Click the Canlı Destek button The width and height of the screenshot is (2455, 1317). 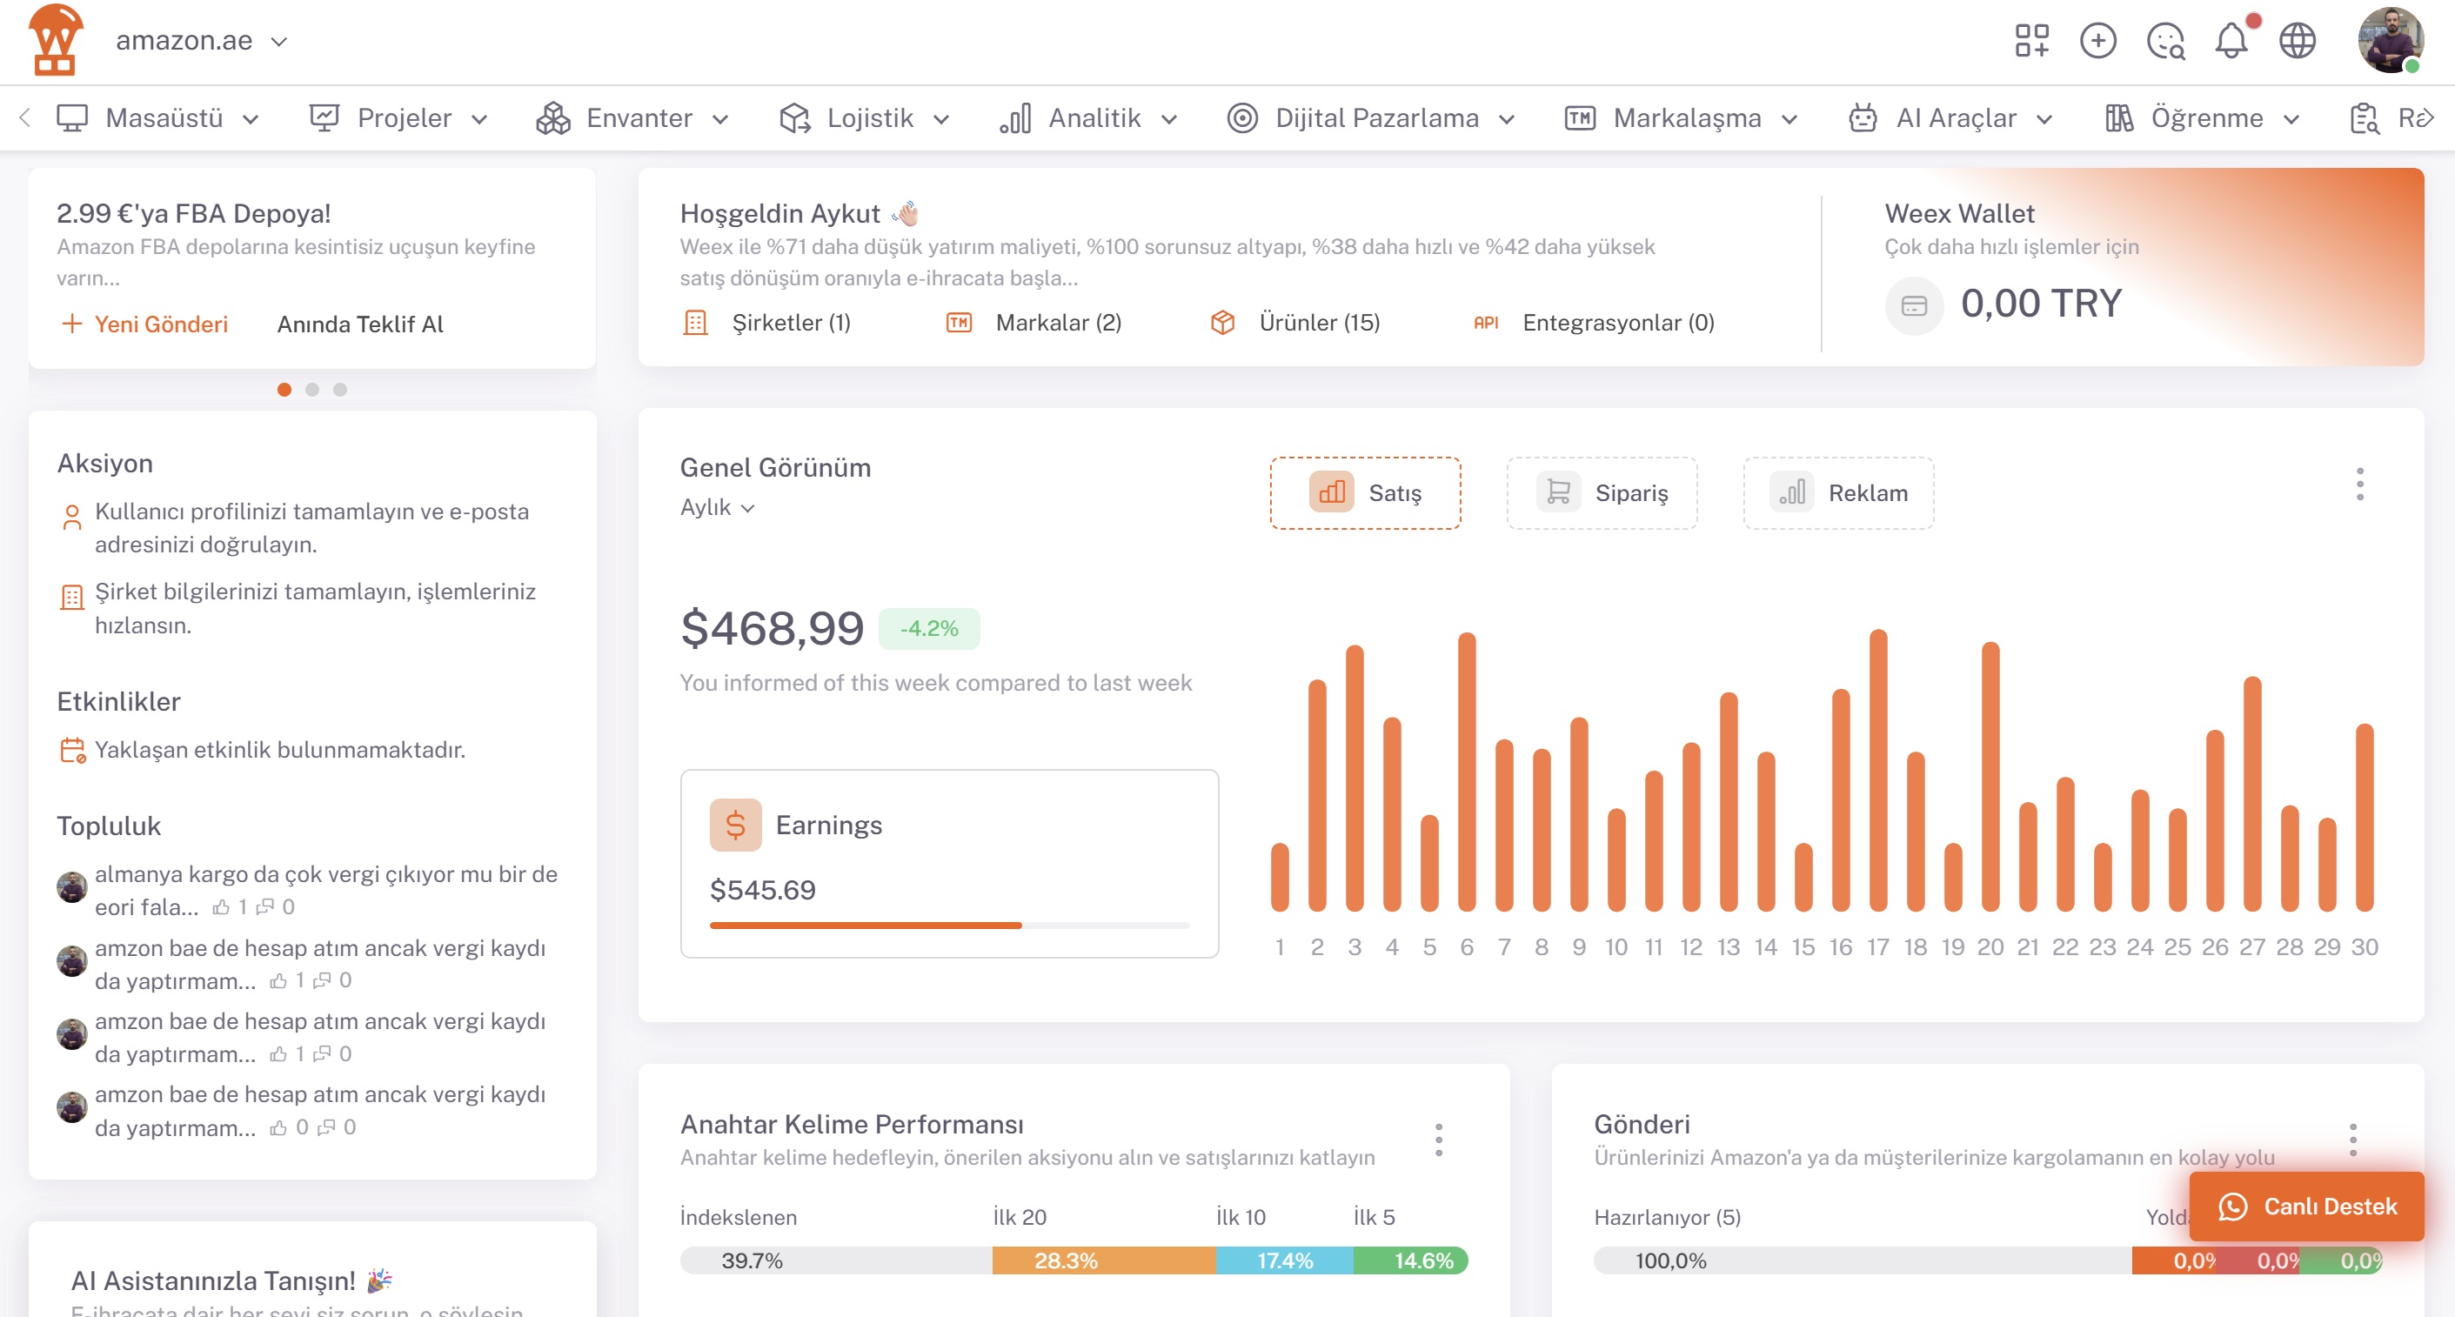2306,1207
